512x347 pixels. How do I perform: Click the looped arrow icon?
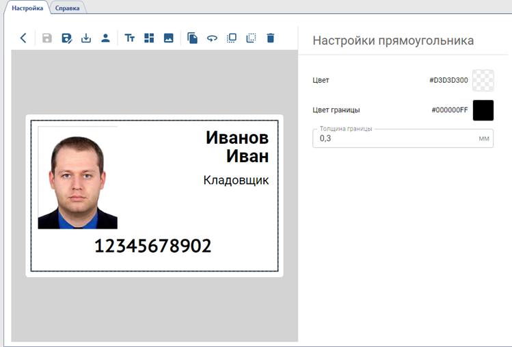click(x=212, y=38)
